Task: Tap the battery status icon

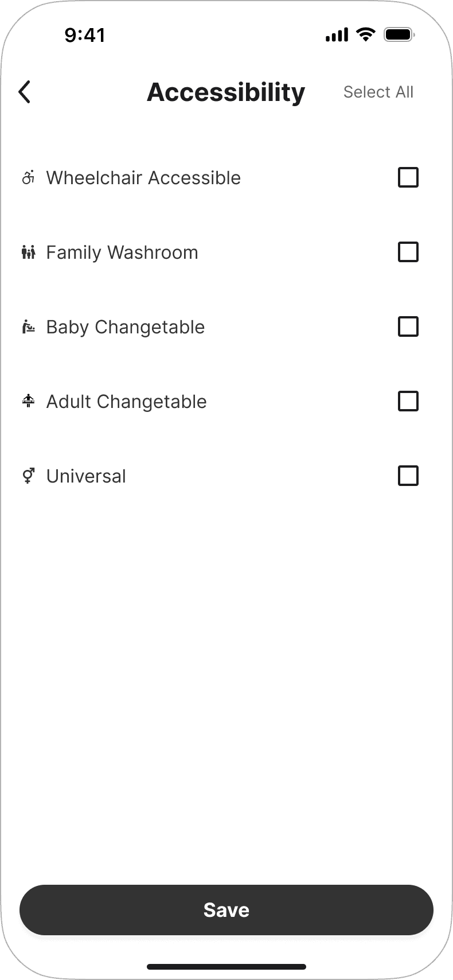Action: pyautogui.click(x=399, y=34)
